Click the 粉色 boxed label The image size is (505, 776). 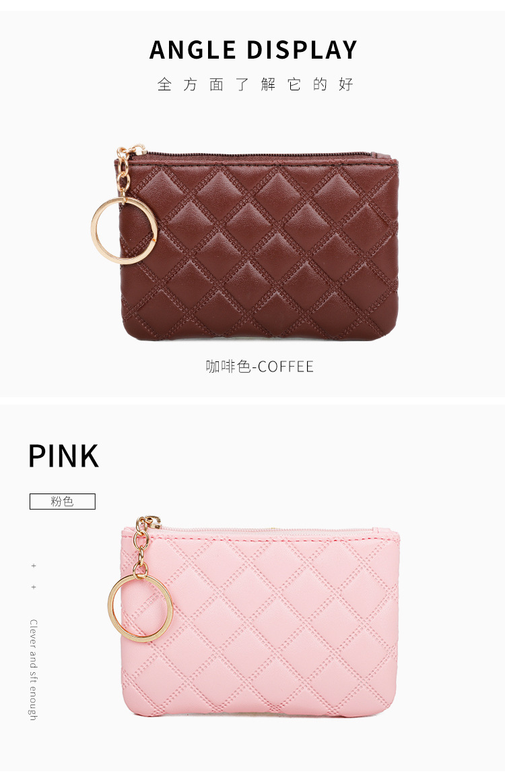(x=62, y=502)
